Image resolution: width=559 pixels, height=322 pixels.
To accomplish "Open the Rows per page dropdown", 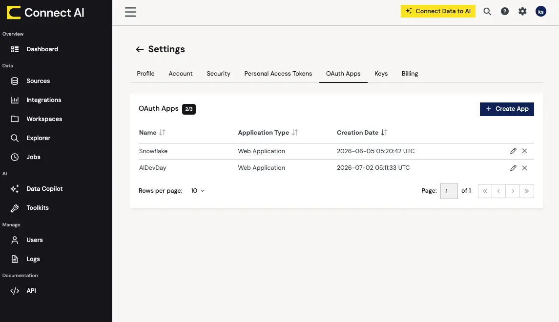I will [198, 191].
